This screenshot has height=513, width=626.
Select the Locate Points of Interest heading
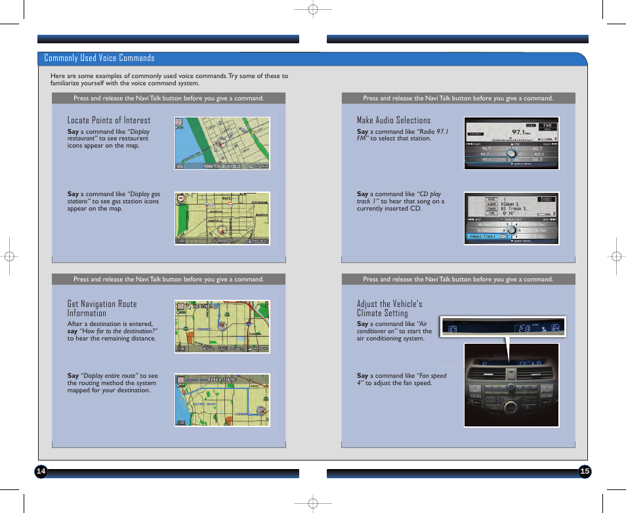109,120
